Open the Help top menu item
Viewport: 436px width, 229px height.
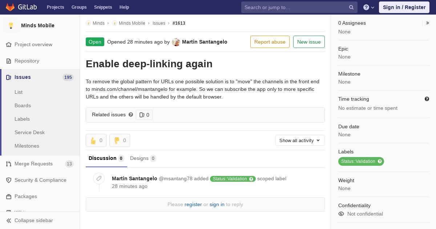point(124,7)
